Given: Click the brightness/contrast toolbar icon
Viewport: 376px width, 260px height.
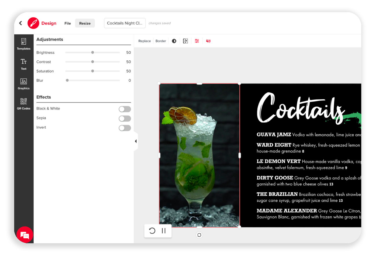Looking at the screenshot, I should [174, 41].
